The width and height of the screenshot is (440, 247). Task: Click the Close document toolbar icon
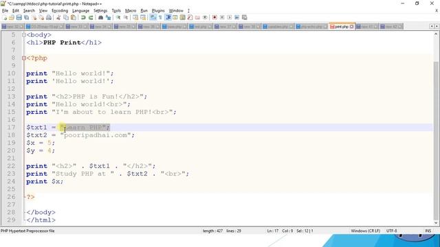click(x=34, y=17)
